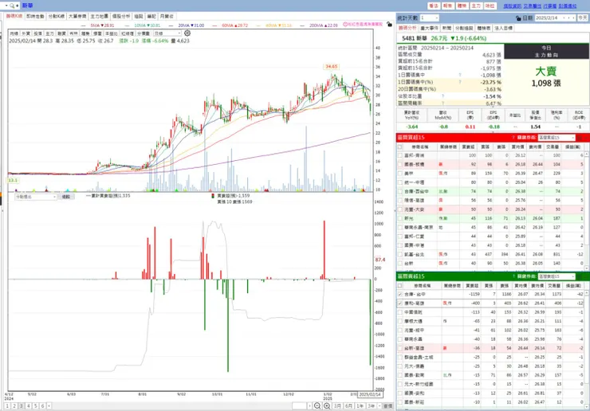Switch to 個股分析 tab
This screenshot has width=590, height=411.
coord(121,16)
